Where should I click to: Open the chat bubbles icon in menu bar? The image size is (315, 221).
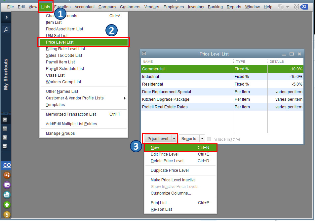tap(281, 7)
